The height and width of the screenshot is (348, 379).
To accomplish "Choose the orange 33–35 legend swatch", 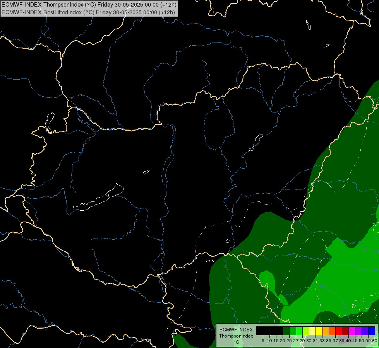I will pos(326,331).
